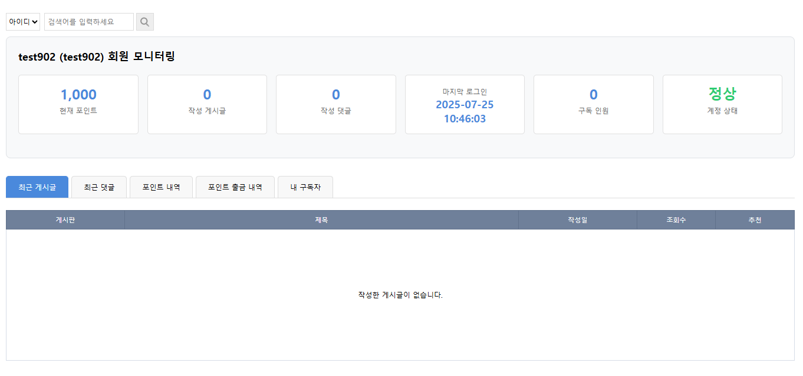Click the 작성 댓글 count card
The height and width of the screenshot is (376, 803).
click(x=336, y=104)
